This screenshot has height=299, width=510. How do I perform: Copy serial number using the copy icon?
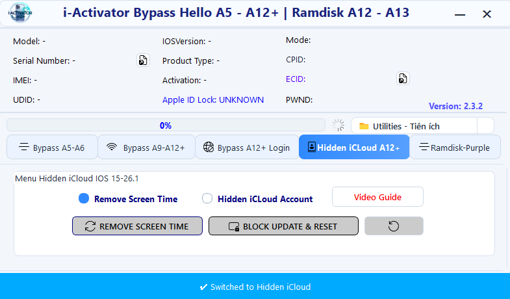[x=143, y=60]
